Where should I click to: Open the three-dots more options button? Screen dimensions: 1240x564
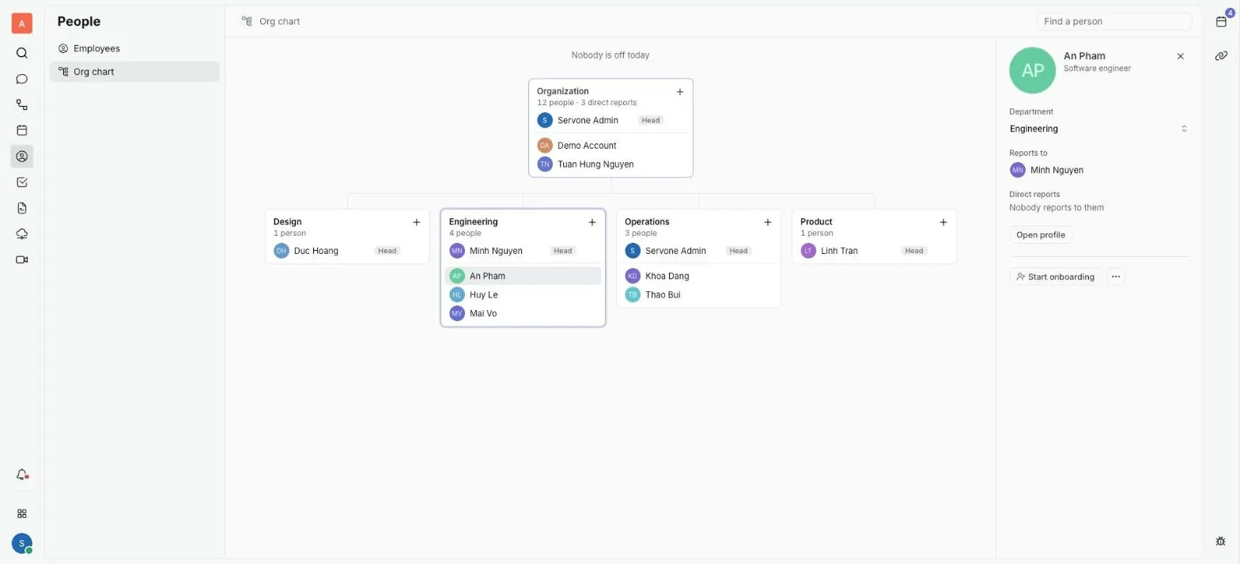coord(1116,277)
